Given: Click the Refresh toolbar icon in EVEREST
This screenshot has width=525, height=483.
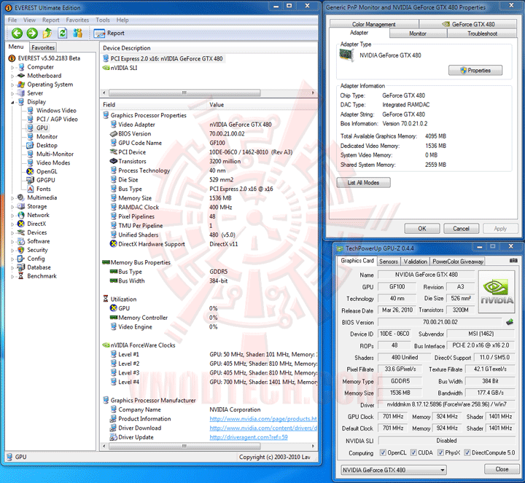Looking at the screenshot, I should [63, 33].
